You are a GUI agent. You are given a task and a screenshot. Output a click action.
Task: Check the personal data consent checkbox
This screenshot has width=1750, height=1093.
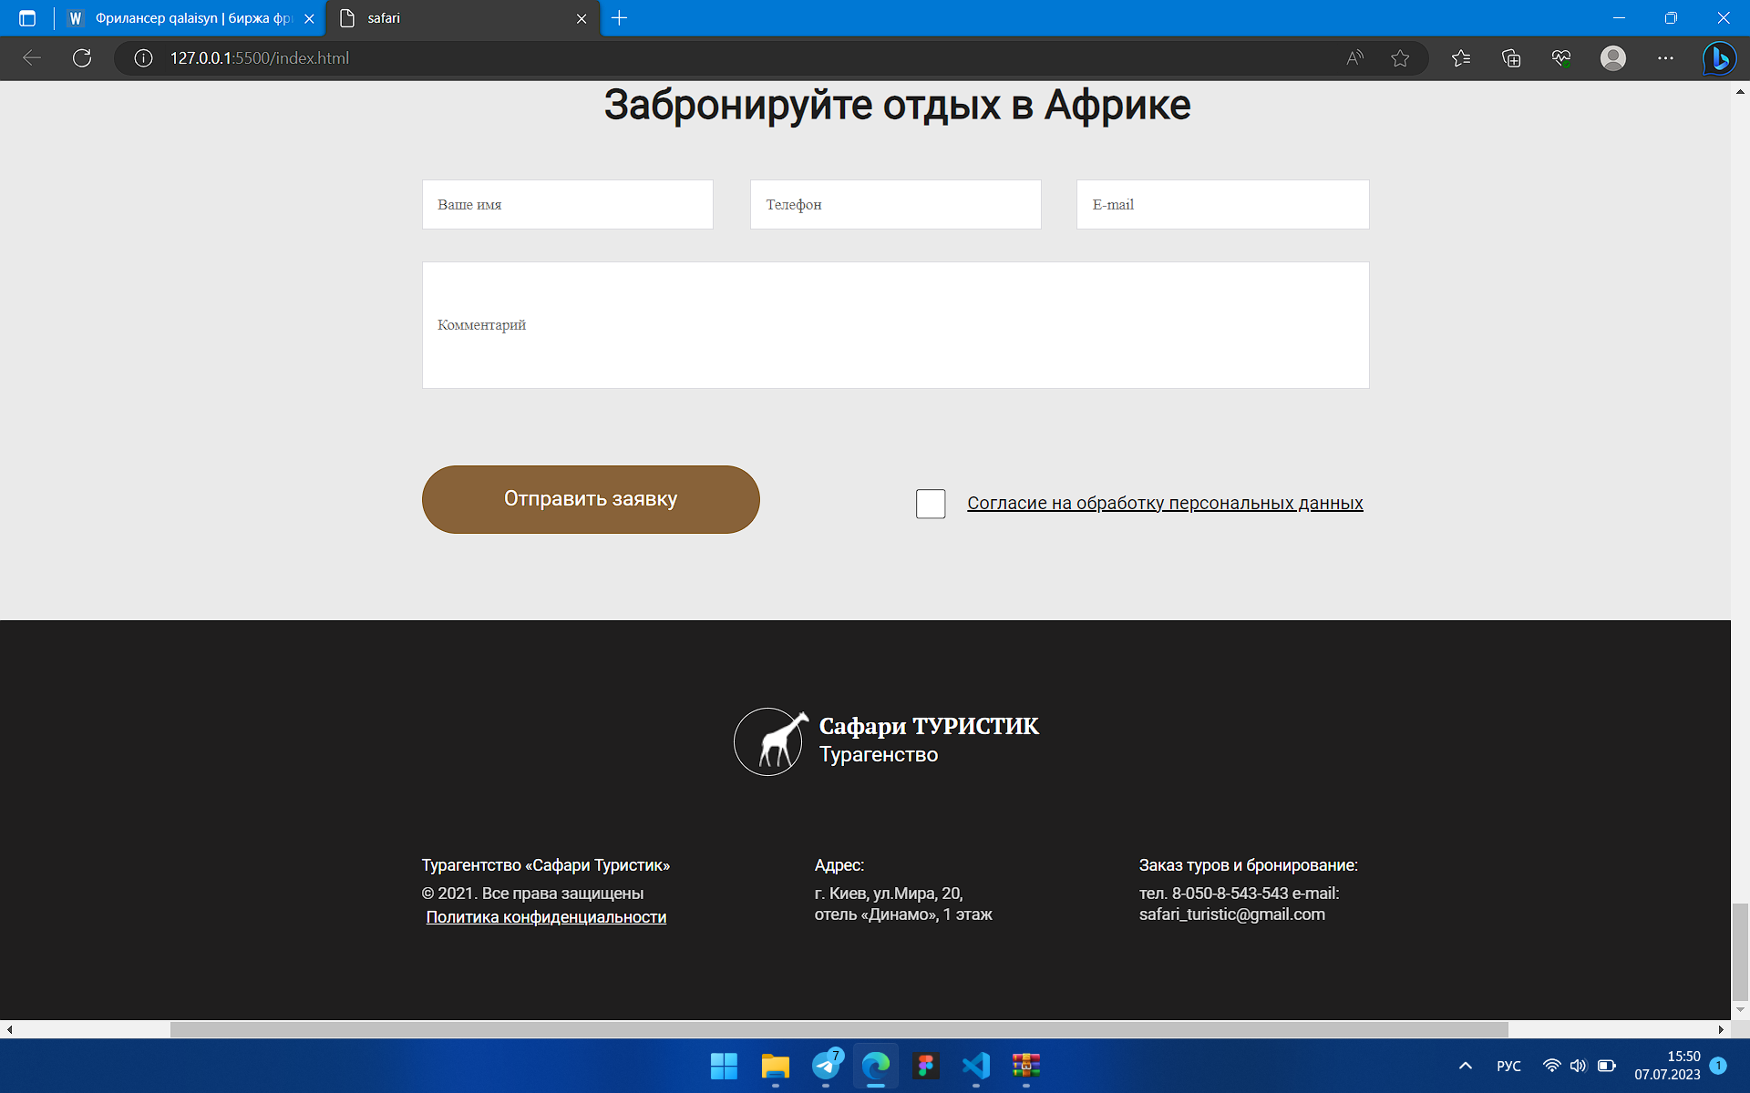click(931, 504)
